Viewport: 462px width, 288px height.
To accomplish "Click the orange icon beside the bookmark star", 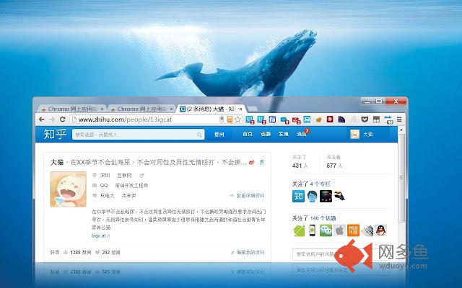I will click(230, 120).
